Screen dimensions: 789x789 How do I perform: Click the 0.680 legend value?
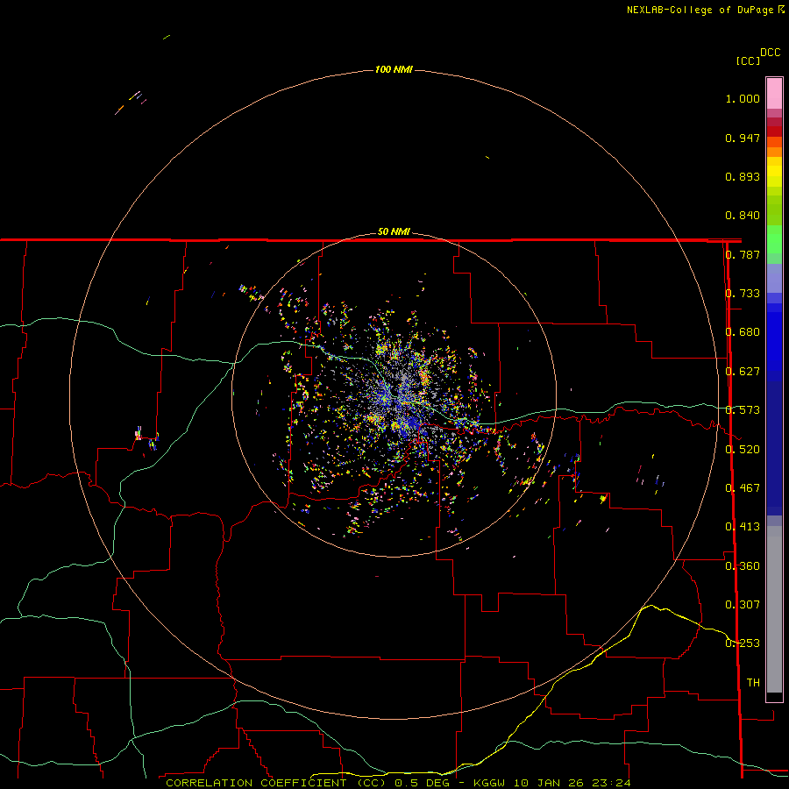click(743, 332)
